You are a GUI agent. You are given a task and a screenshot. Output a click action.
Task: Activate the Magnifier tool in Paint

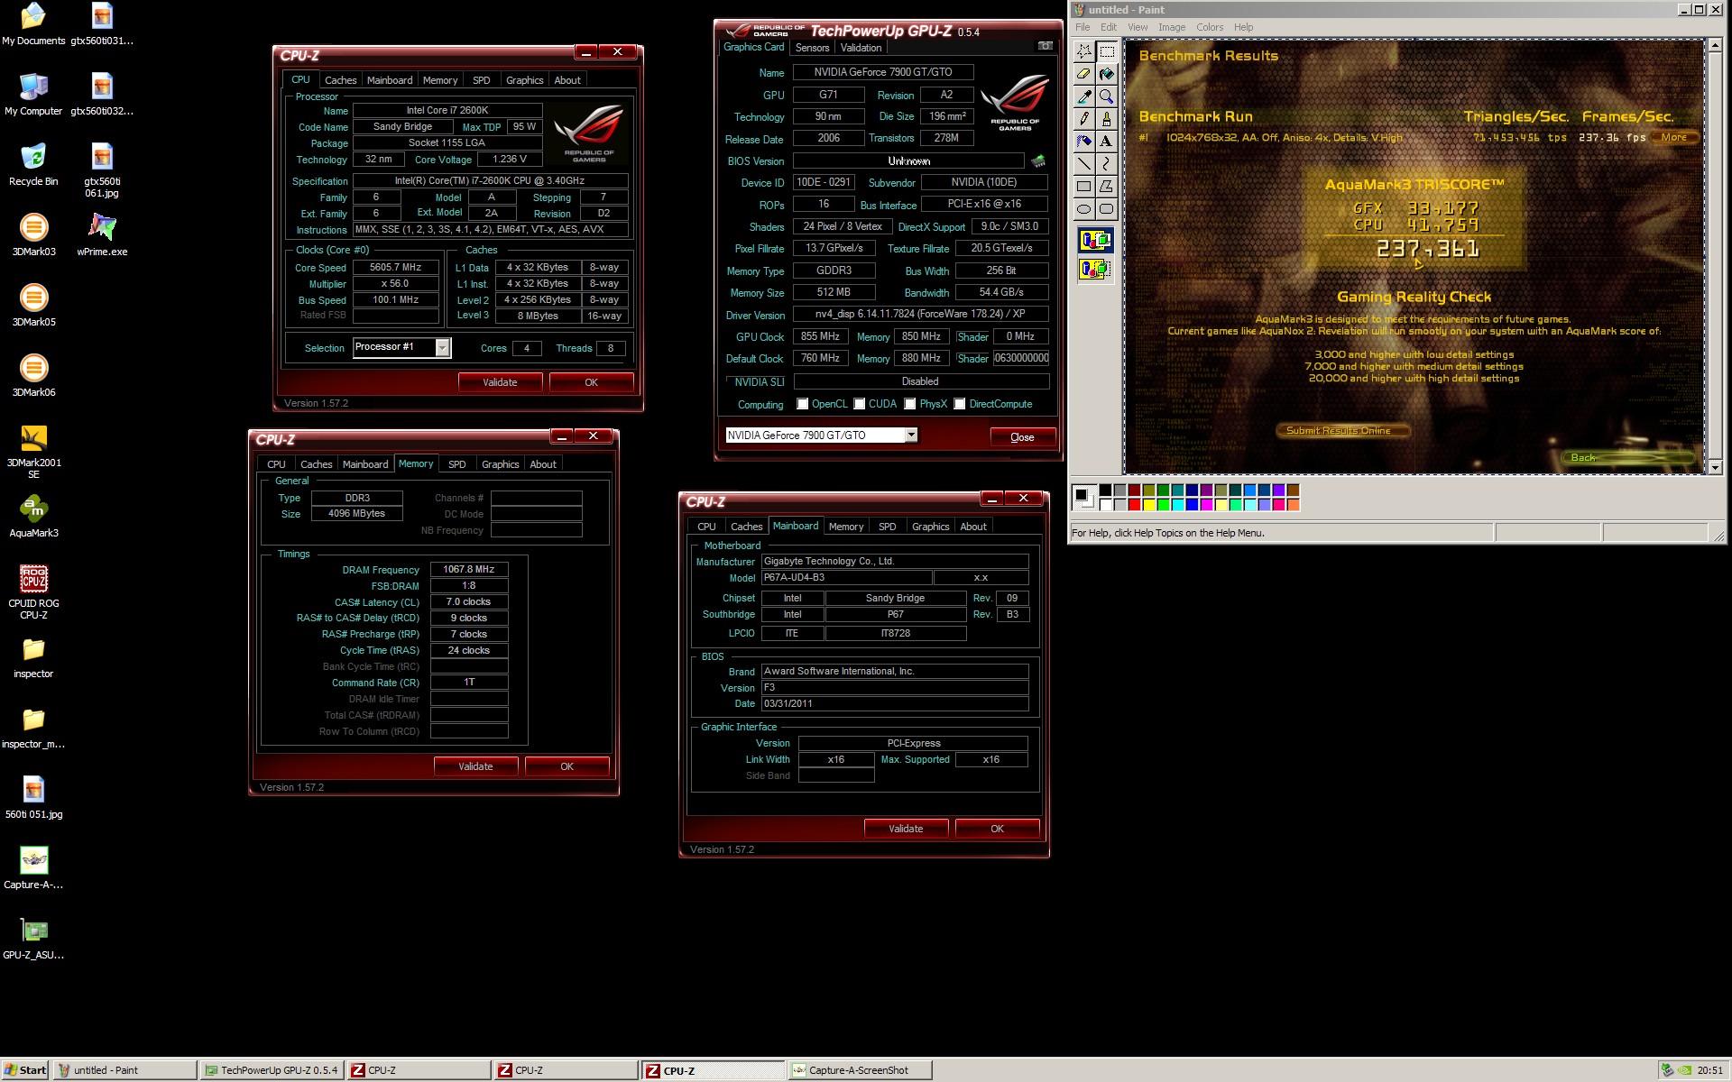tap(1106, 96)
